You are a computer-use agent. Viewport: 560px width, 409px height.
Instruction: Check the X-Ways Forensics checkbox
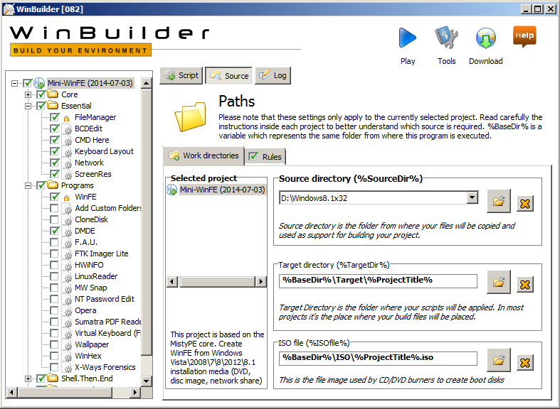pyautogui.click(x=54, y=367)
